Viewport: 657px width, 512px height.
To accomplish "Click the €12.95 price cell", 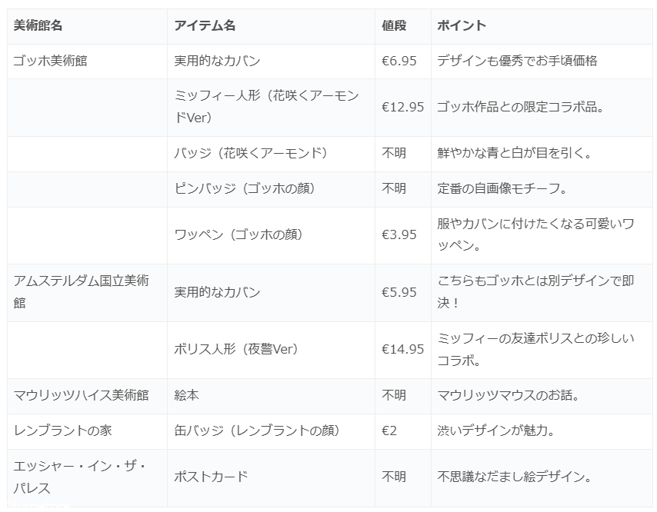I will (402, 107).
